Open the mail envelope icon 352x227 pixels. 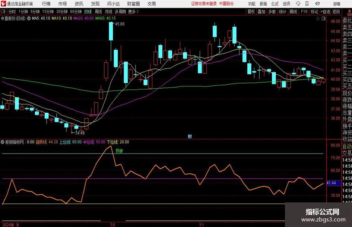click(x=317, y=4)
